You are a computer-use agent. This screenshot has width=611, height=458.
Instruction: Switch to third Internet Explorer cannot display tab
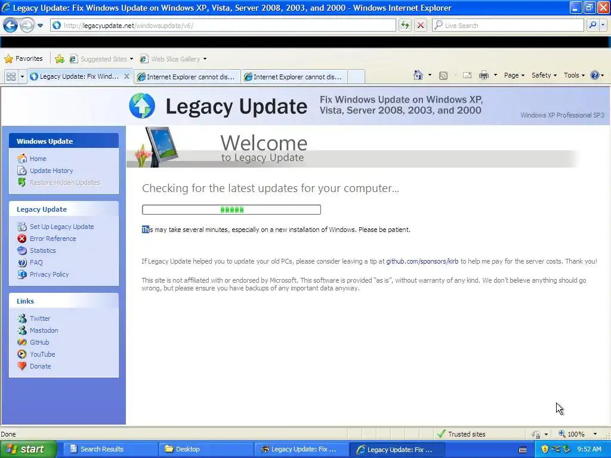pyautogui.click(x=294, y=77)
